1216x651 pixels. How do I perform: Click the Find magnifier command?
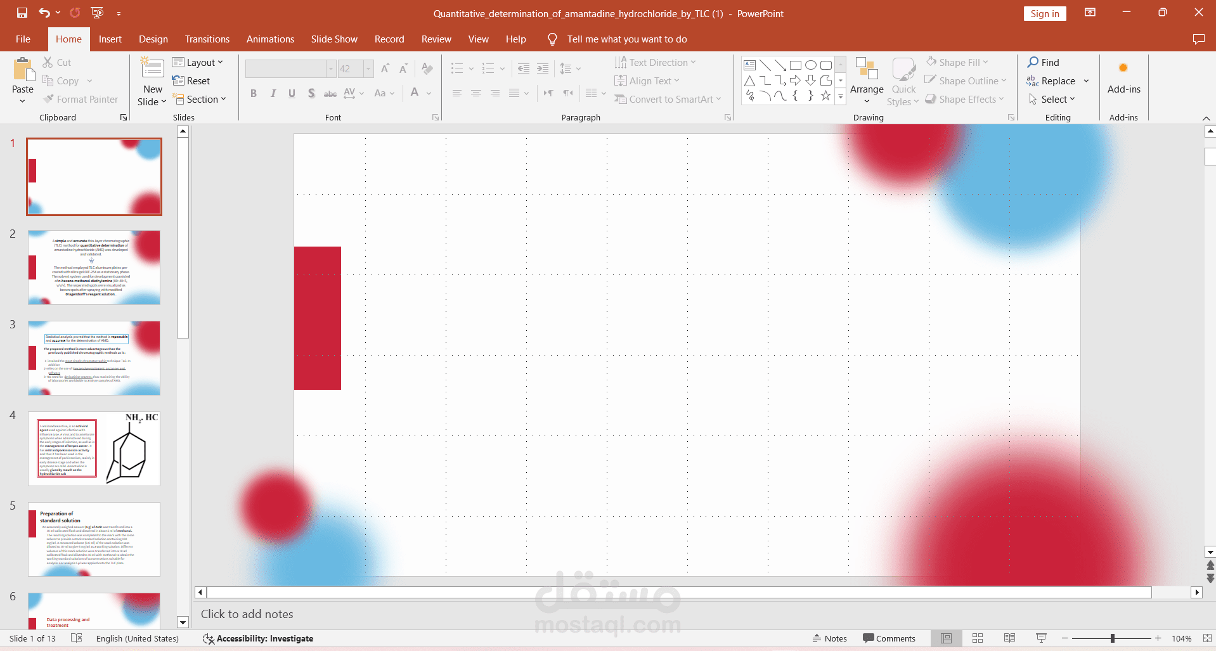pos(1044,62)
